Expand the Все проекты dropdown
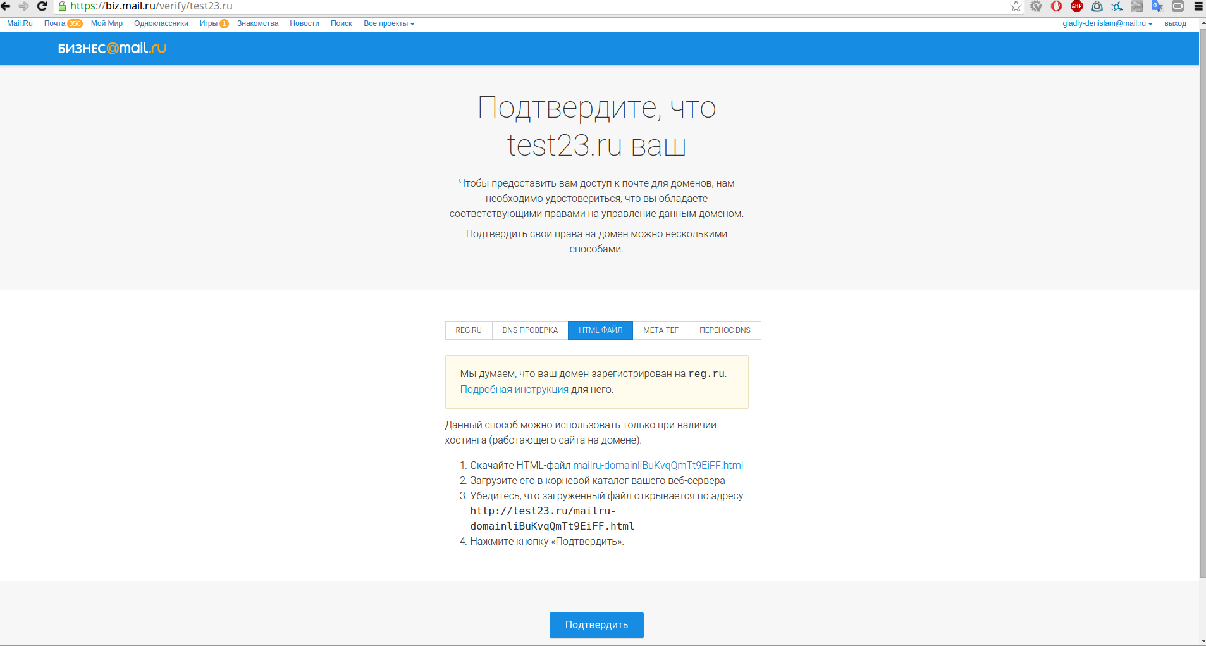The width and height of the screenshot is (1206, 646). click(x=389, y=23)
